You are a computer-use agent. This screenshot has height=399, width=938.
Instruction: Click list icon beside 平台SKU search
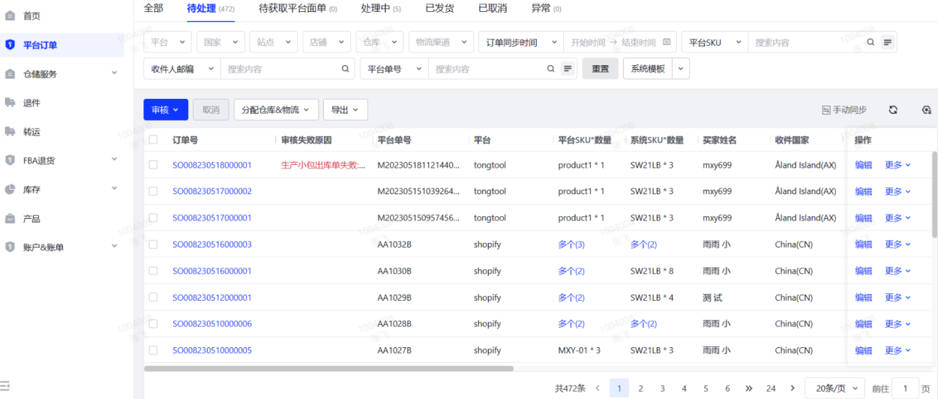pos(888,42)
